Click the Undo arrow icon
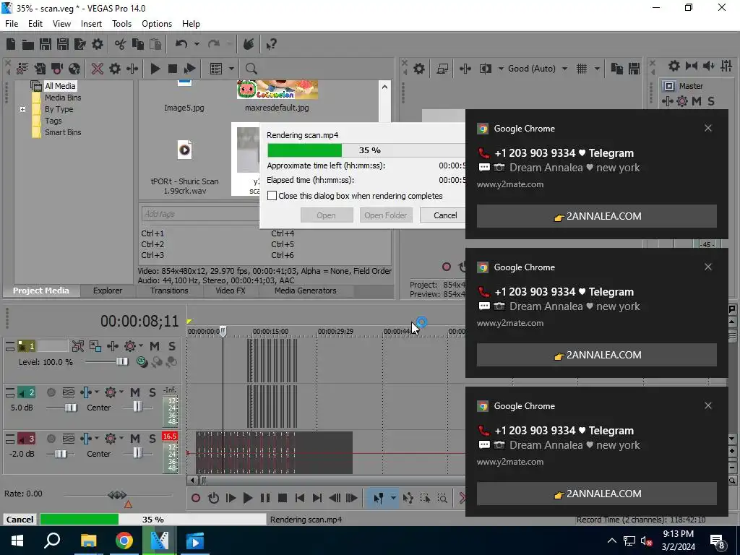 [x=181, y=44]
